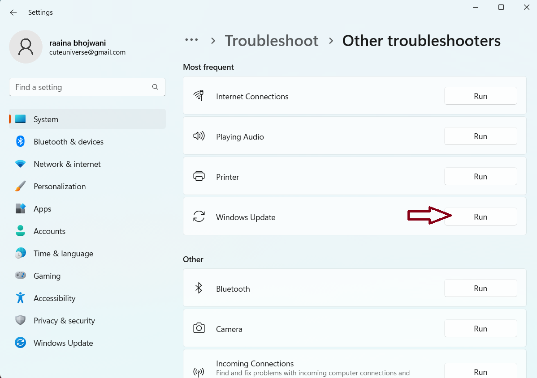Screen dimensions: 537x378
Task: Open Accounts settings
Action: tap(49, 231)
